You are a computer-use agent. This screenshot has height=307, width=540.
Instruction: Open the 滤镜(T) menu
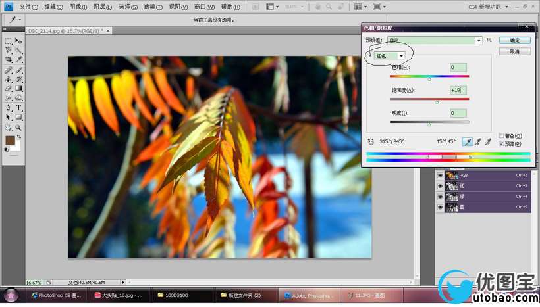pos(153,7)
